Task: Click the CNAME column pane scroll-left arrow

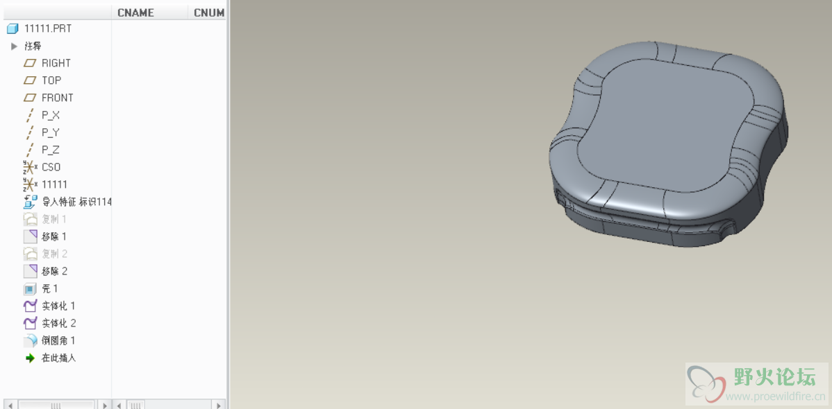Action: [x=118, y=406]
